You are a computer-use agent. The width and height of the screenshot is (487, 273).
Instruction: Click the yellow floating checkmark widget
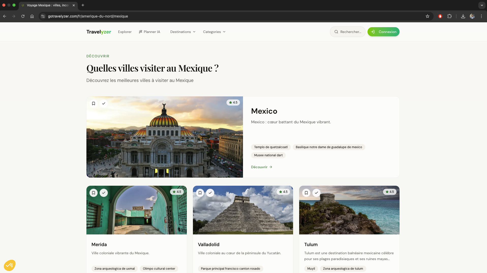click(10, 265)
